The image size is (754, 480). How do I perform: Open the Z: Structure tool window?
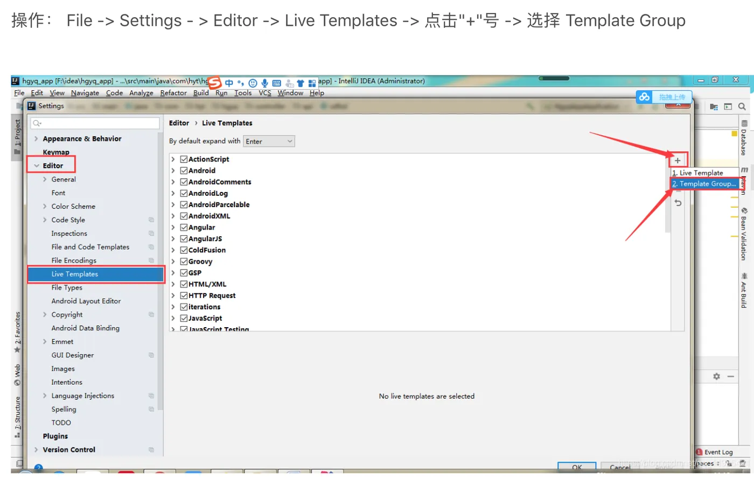click(x=17, y=417)
